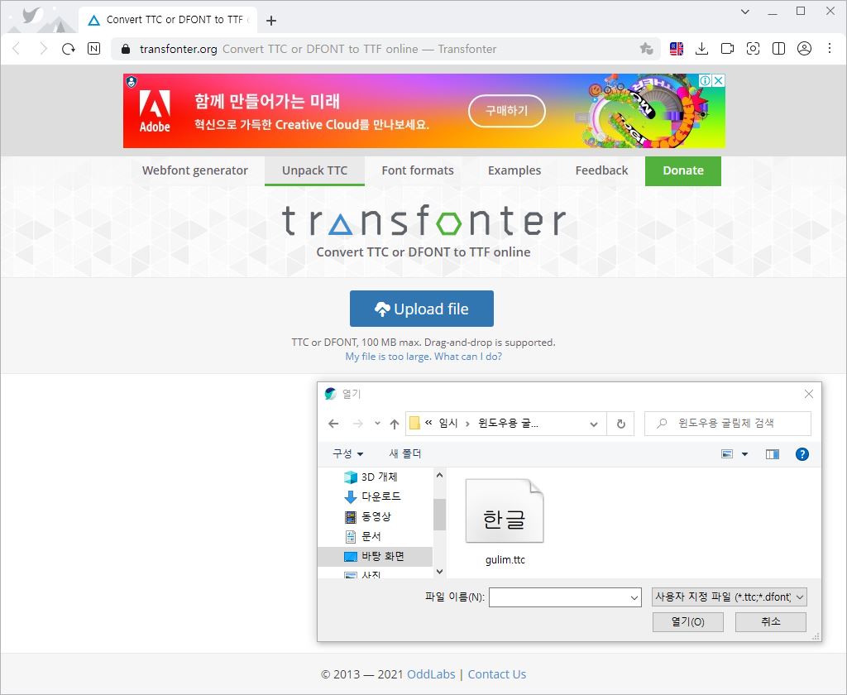This screenshot has width=847, height=695.
Task: Open the Examples tab
Action: pyautogui.click(x=514, y=170)
